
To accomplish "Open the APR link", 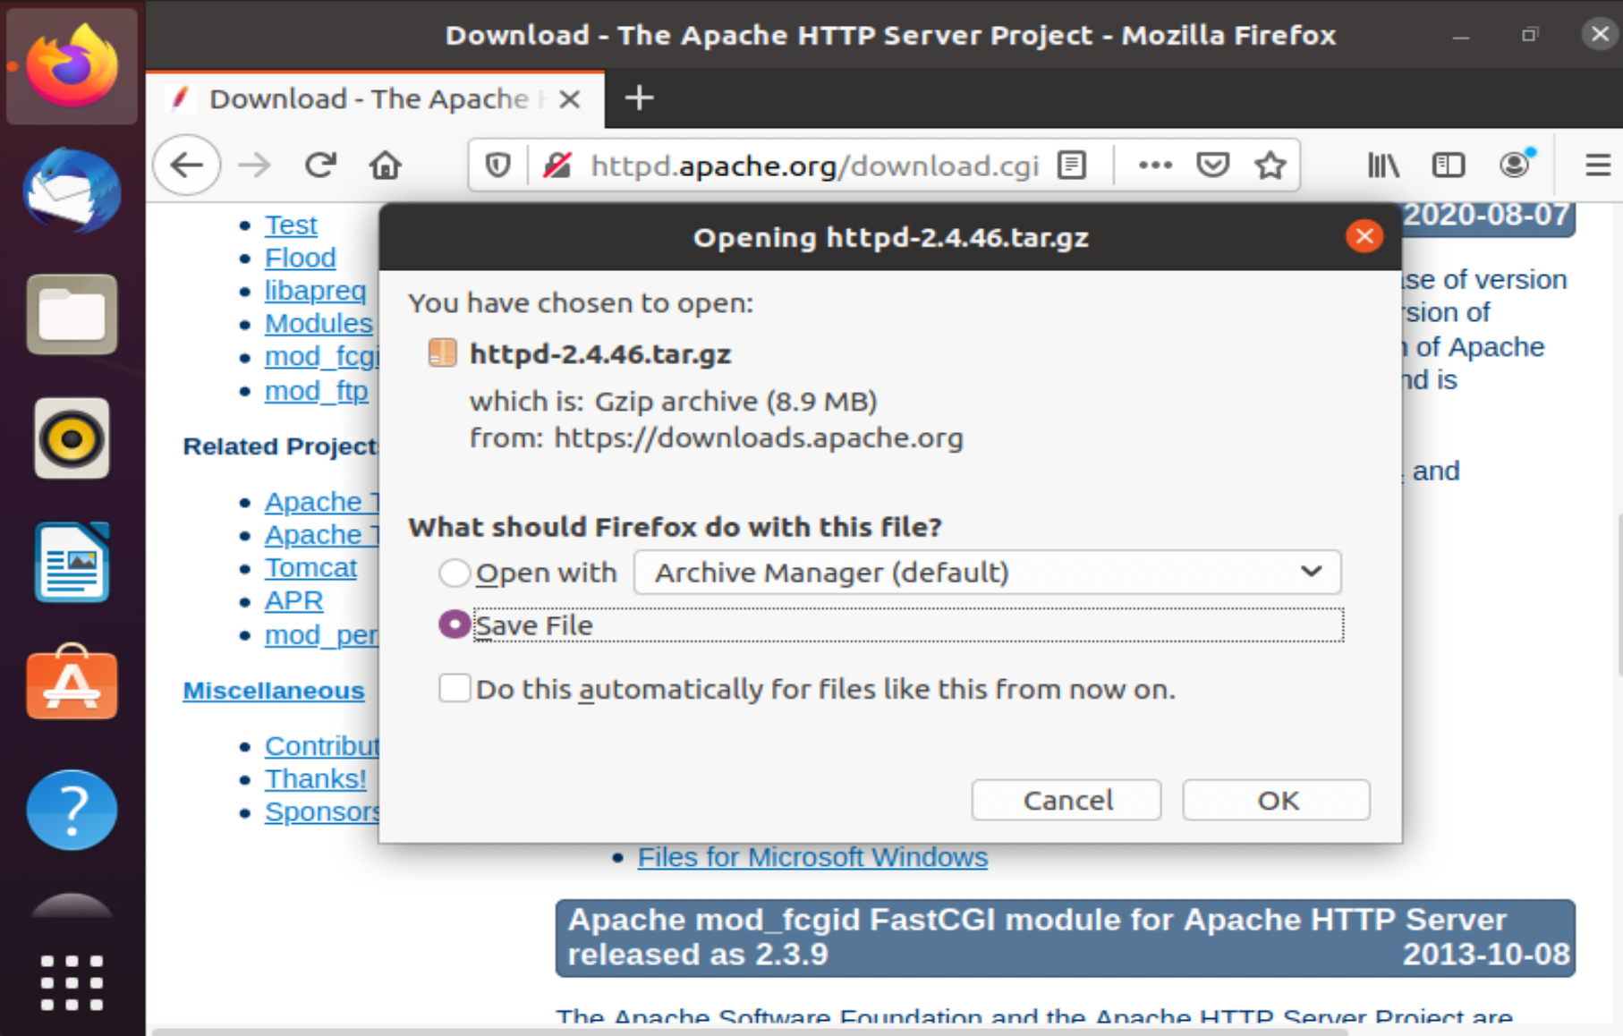I will 293,601.
